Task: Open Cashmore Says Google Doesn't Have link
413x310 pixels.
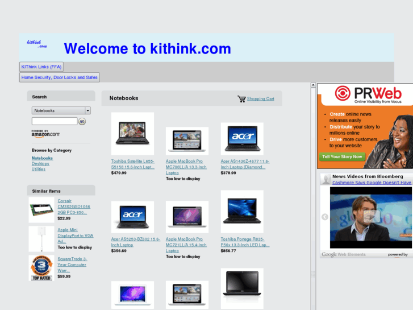Action: click(372, 183)
